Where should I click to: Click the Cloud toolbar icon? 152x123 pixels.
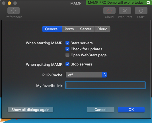click(109, 11)
